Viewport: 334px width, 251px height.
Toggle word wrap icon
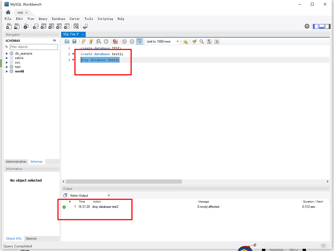(217, 42)
